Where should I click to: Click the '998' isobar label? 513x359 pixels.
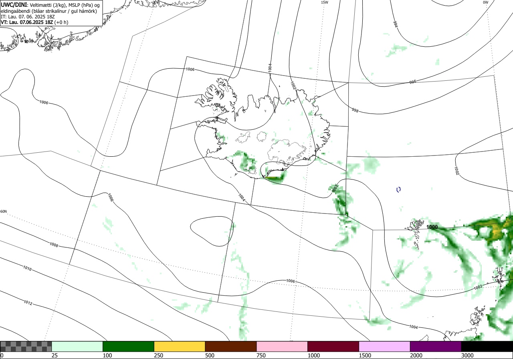pyautogui.click(x=355, y=110)
